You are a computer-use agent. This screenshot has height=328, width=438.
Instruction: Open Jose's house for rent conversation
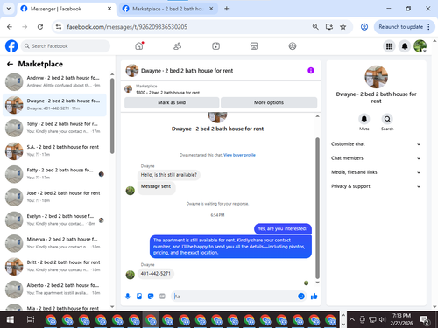point(54,197)
